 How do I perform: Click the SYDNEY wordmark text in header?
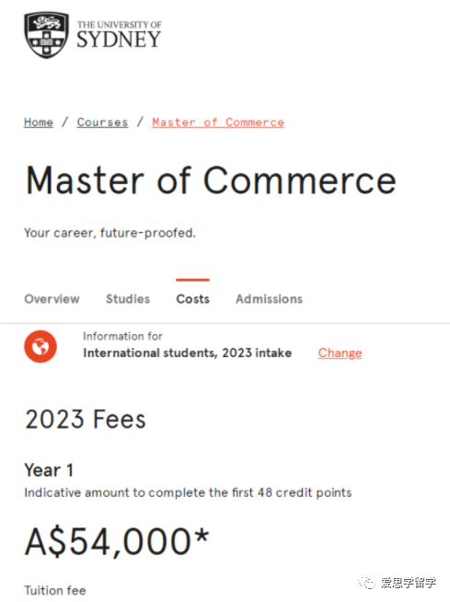(119, 40)
